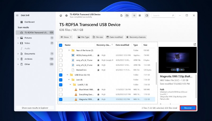Uncheck the Magnolia.1999 file checkbox

[61, 99]
